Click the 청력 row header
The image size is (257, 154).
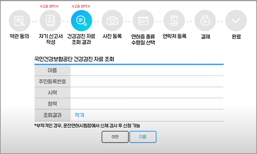(x=53, y=104)
